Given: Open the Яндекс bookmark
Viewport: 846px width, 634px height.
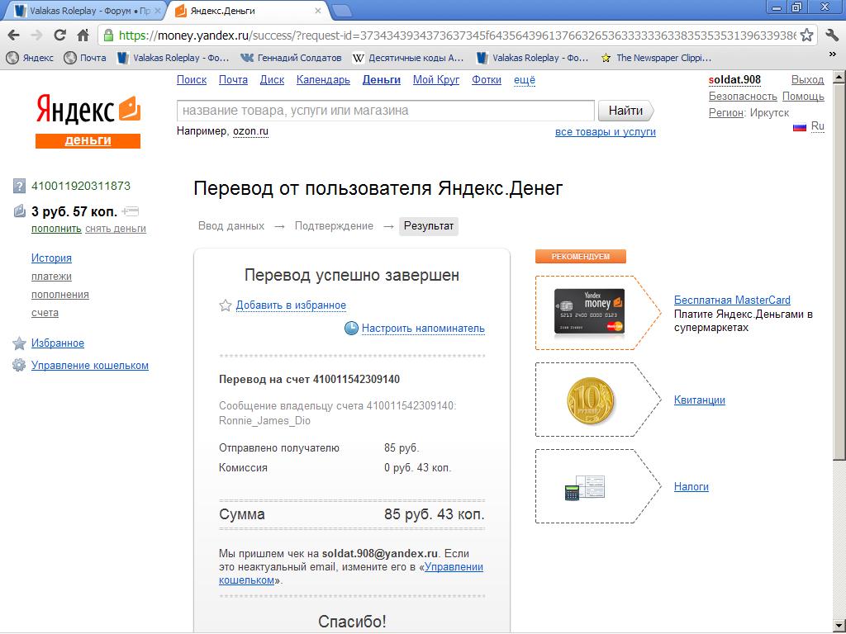Looking at the screenshot, I should pyautogui.click(x=31, y=58).
